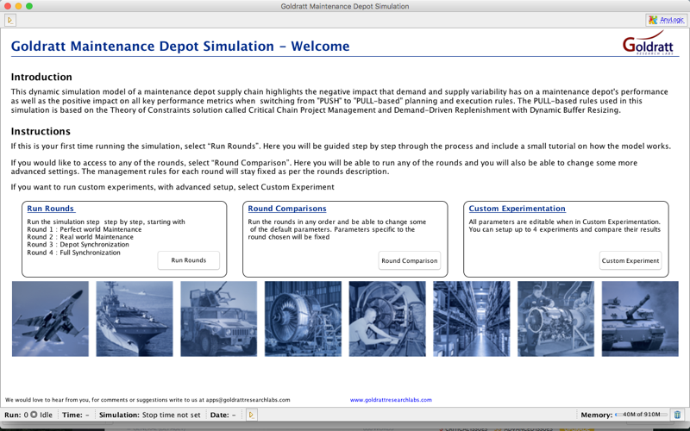Click the memory usage progress bar
Screen dimensions: 690x431
(641, 415)
